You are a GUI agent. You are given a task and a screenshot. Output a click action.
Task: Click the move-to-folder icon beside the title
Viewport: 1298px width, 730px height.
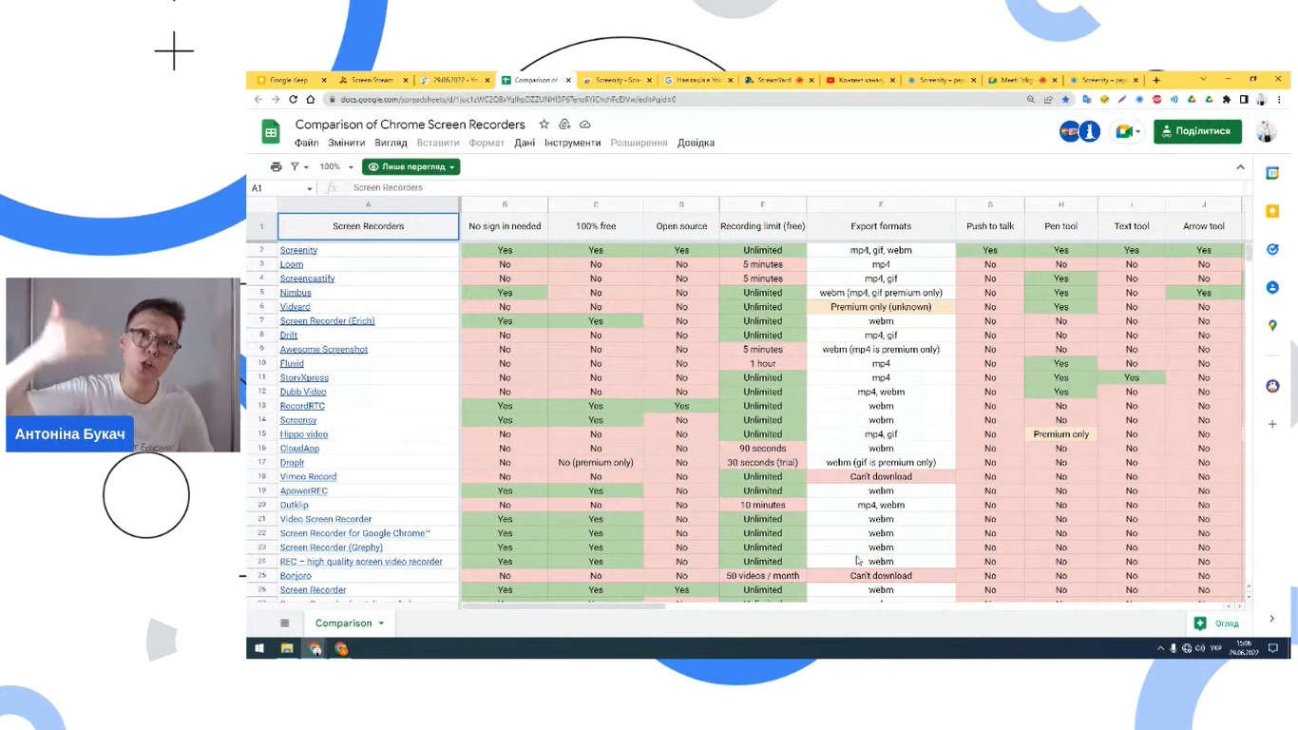pyautogui.click(x=564, y=125)
